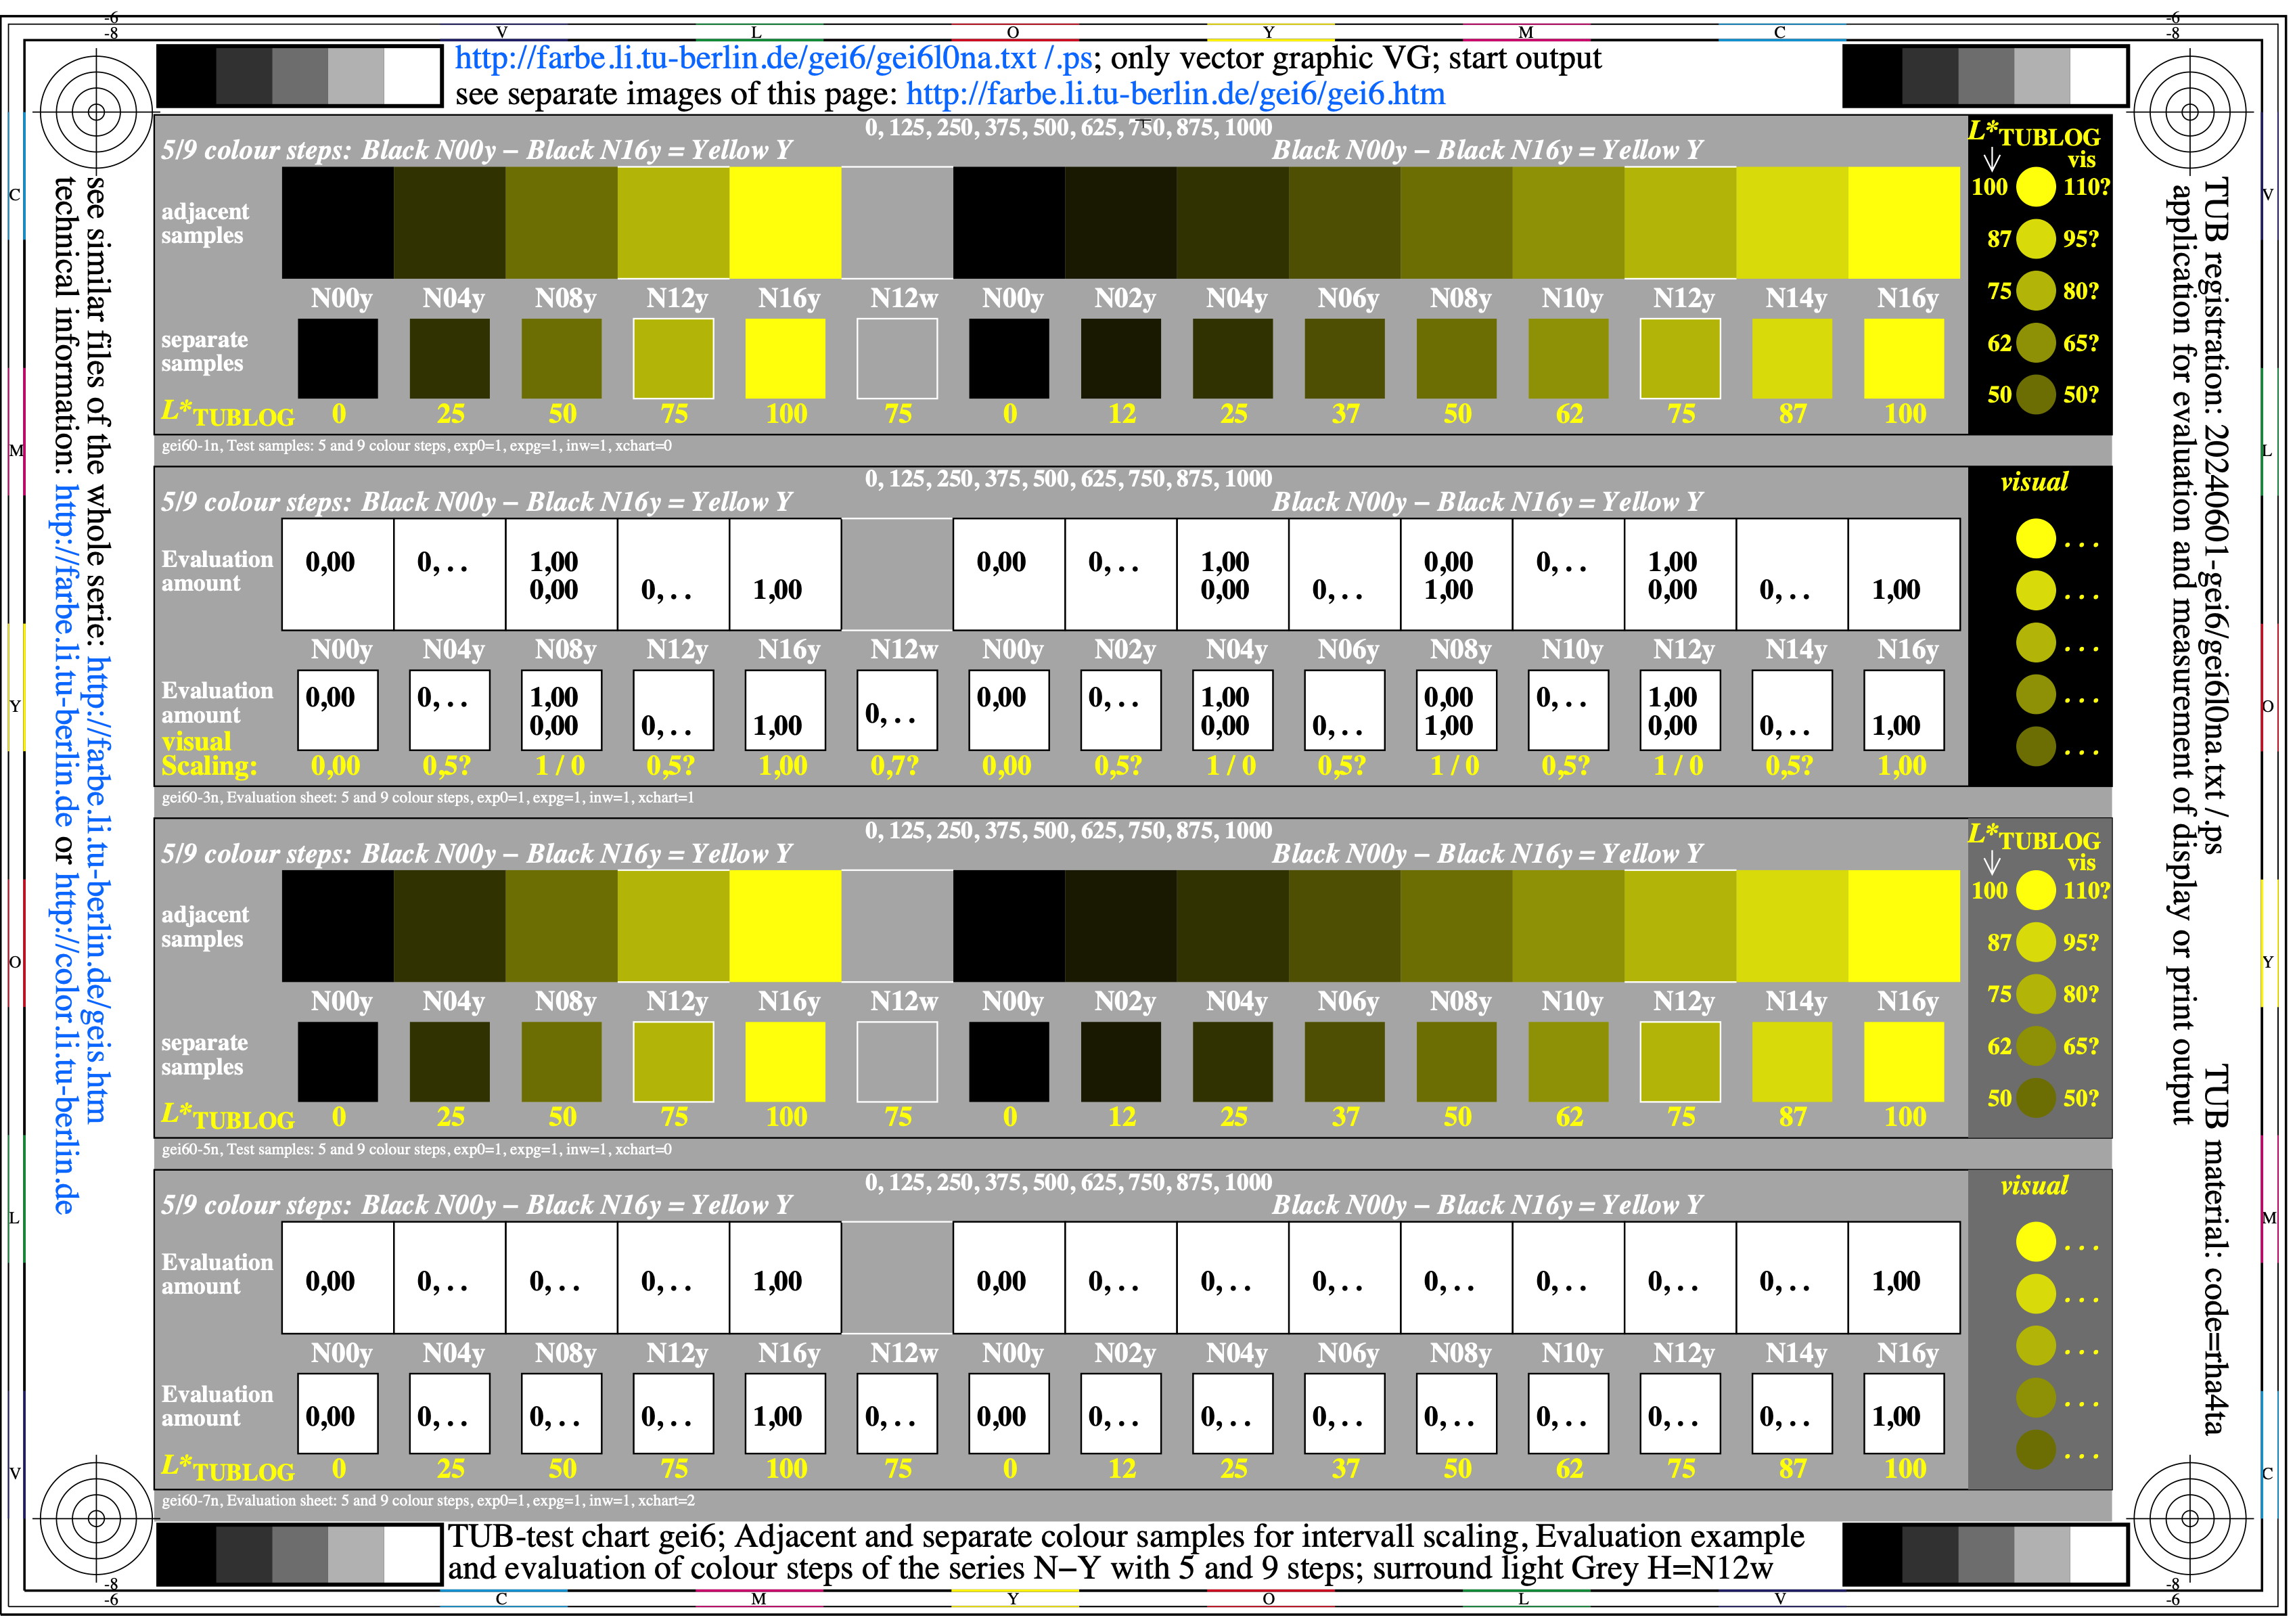
Task: Click circle between 62 and 65? on black legend
Action: click(2035, 343)
